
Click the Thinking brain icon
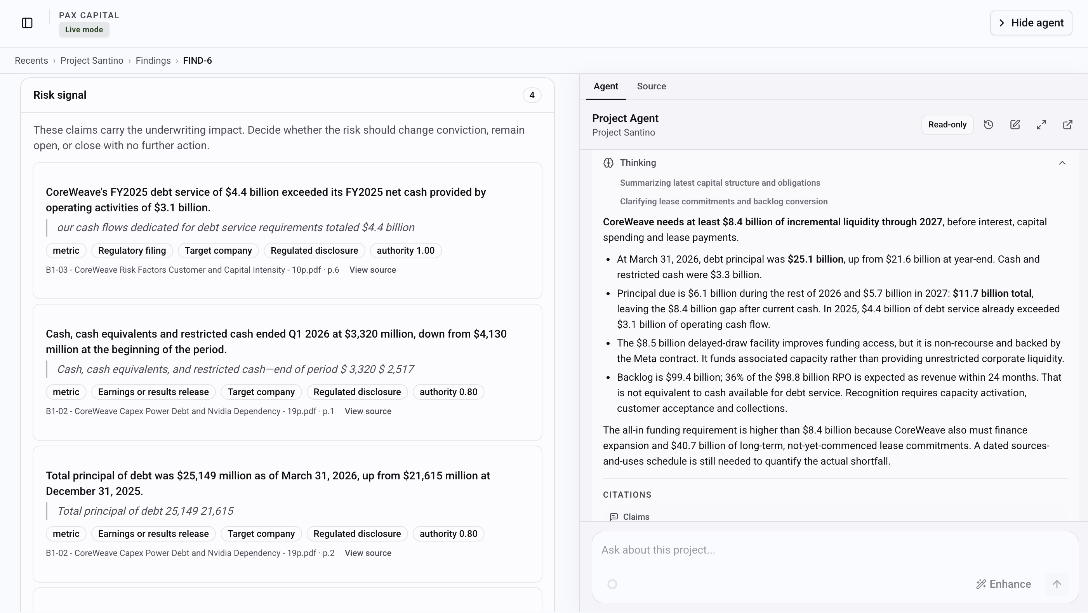[x=608, y=163]
